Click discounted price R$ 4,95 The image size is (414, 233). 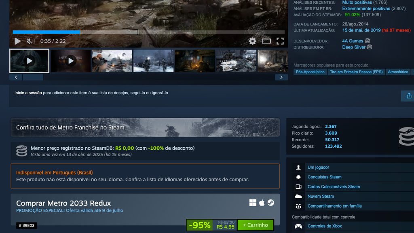pyautogui.click(x=226, y=227)
